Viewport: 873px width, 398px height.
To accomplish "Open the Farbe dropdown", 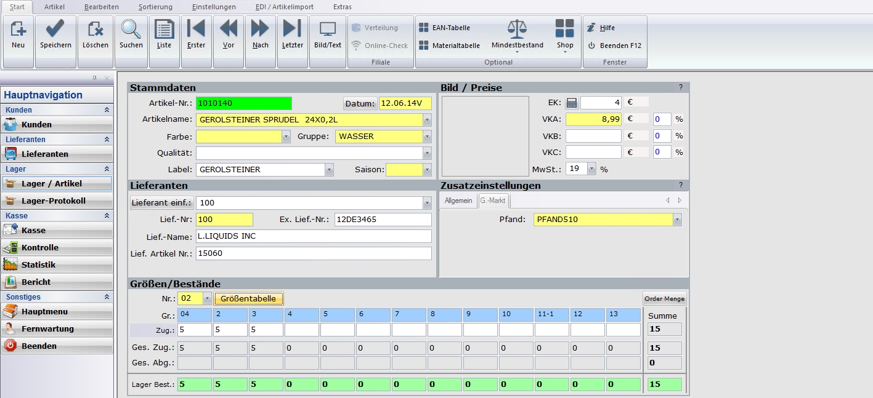I will (286, 137).
